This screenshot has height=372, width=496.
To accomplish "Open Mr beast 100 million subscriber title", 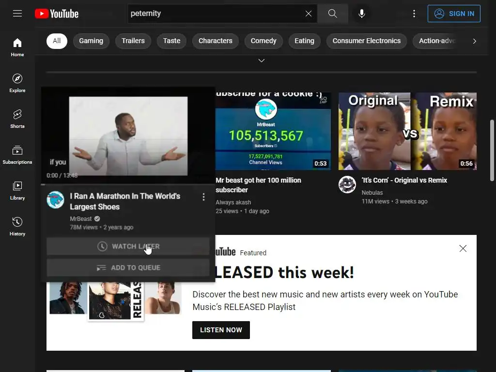I will coord(259,185).
